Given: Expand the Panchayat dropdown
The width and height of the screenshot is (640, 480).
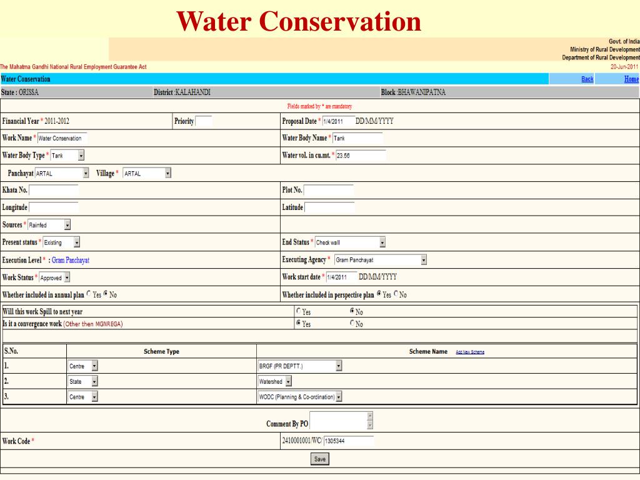Looking at the screenshot, I should [x=62, y=174].
